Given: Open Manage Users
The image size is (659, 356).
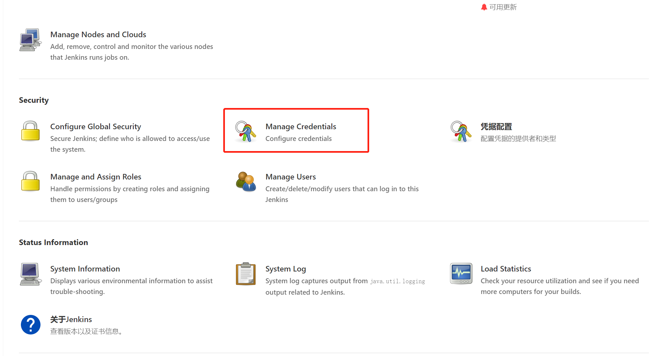Looking at the screenshot, I should (x=290, y=177).
